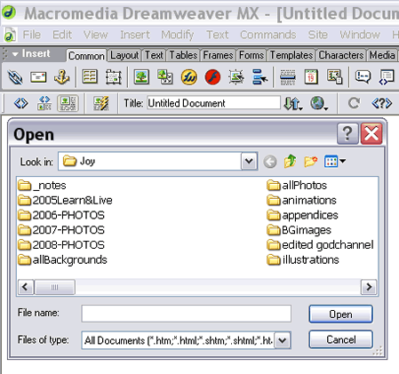
Task: Select the animations folder
Action: (x=301, y=201)
